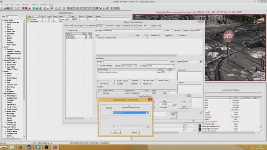
Task: Open the Speaker NONE dropdown
Action: tap(200, 61)
